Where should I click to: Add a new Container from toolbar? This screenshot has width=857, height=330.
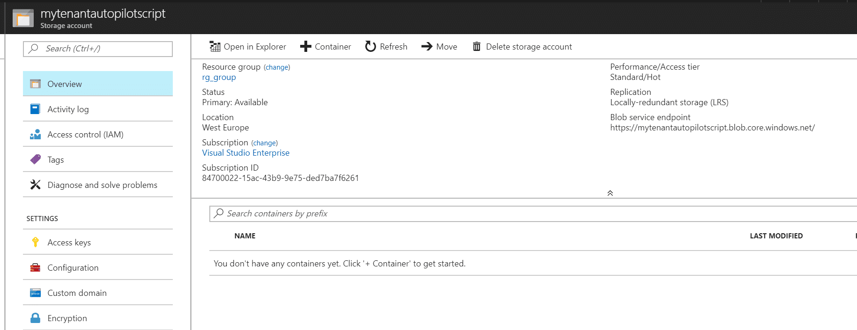325,46
